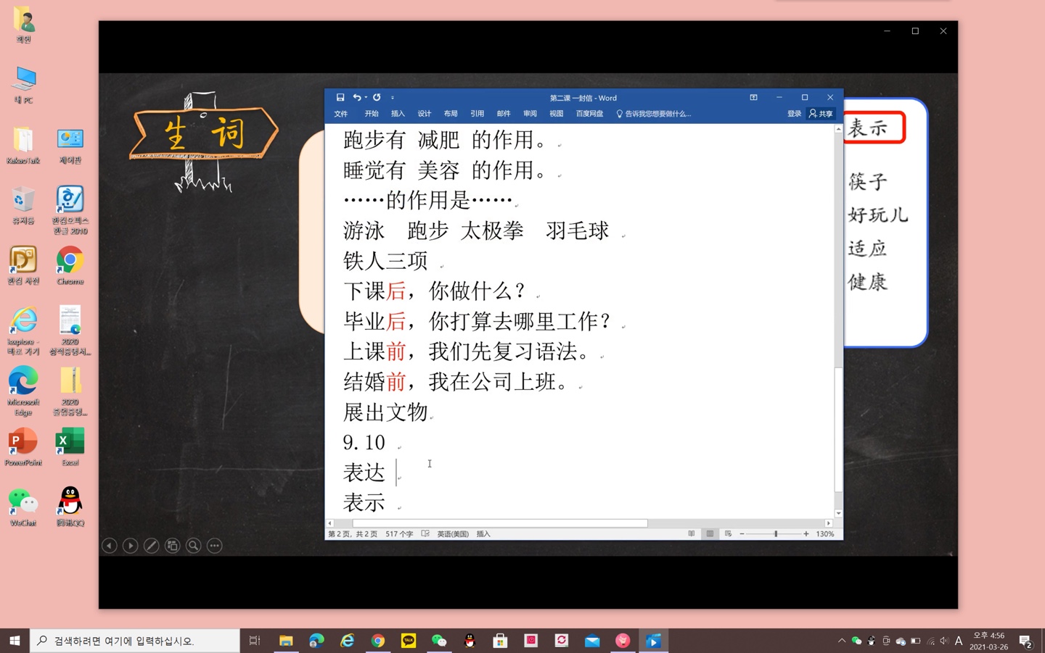Click the Word zoom slider handle
Screen dimensions: 1045x653
pos(776,534)
